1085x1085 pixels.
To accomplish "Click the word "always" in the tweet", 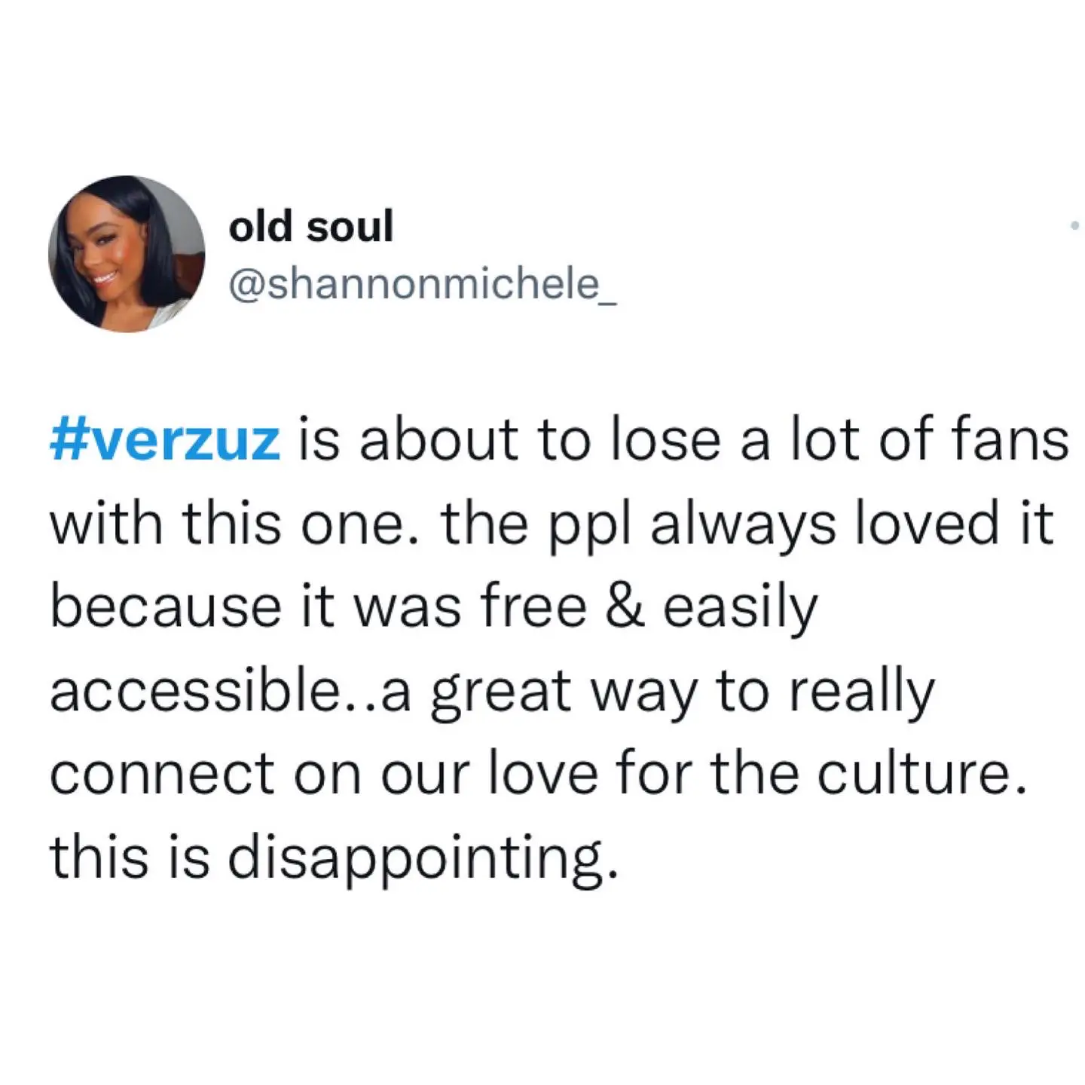I will [x=743, y=525].
